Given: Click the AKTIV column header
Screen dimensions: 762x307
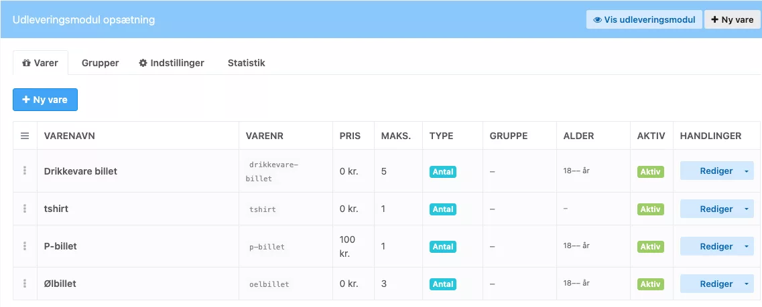Looking at the screenshot, I should (651, 136).
